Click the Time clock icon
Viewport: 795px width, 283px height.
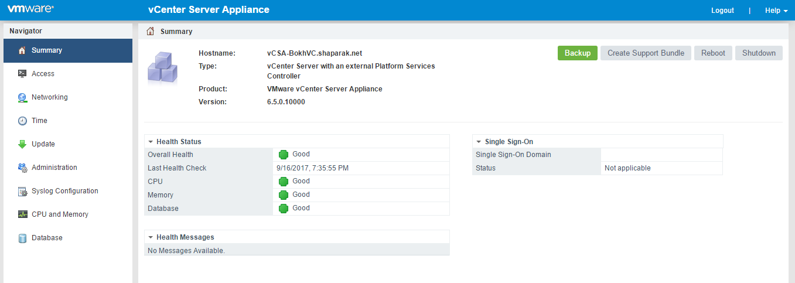click(x=22, y=121)
